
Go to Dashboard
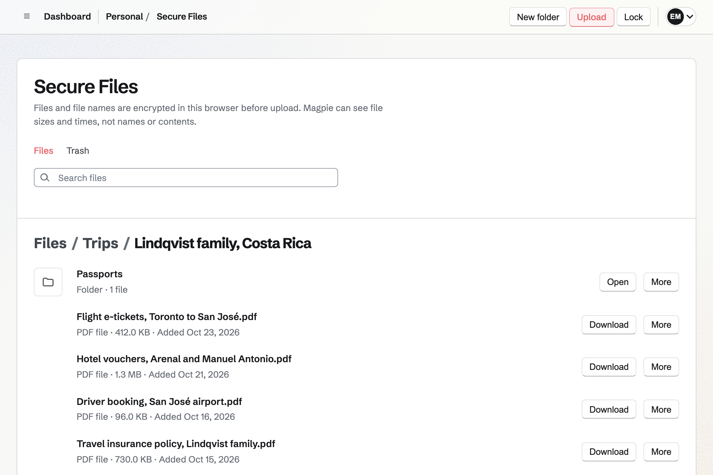tap(67, 17)
